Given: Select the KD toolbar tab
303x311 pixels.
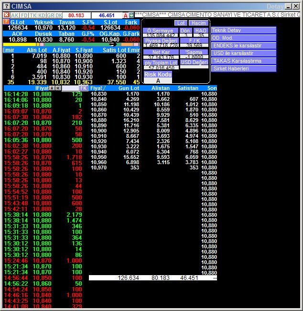Looking at the screenshot, I should coord(42,15).
